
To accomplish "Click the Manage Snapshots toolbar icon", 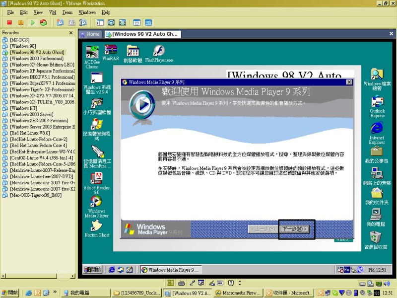I will [83, 22].
